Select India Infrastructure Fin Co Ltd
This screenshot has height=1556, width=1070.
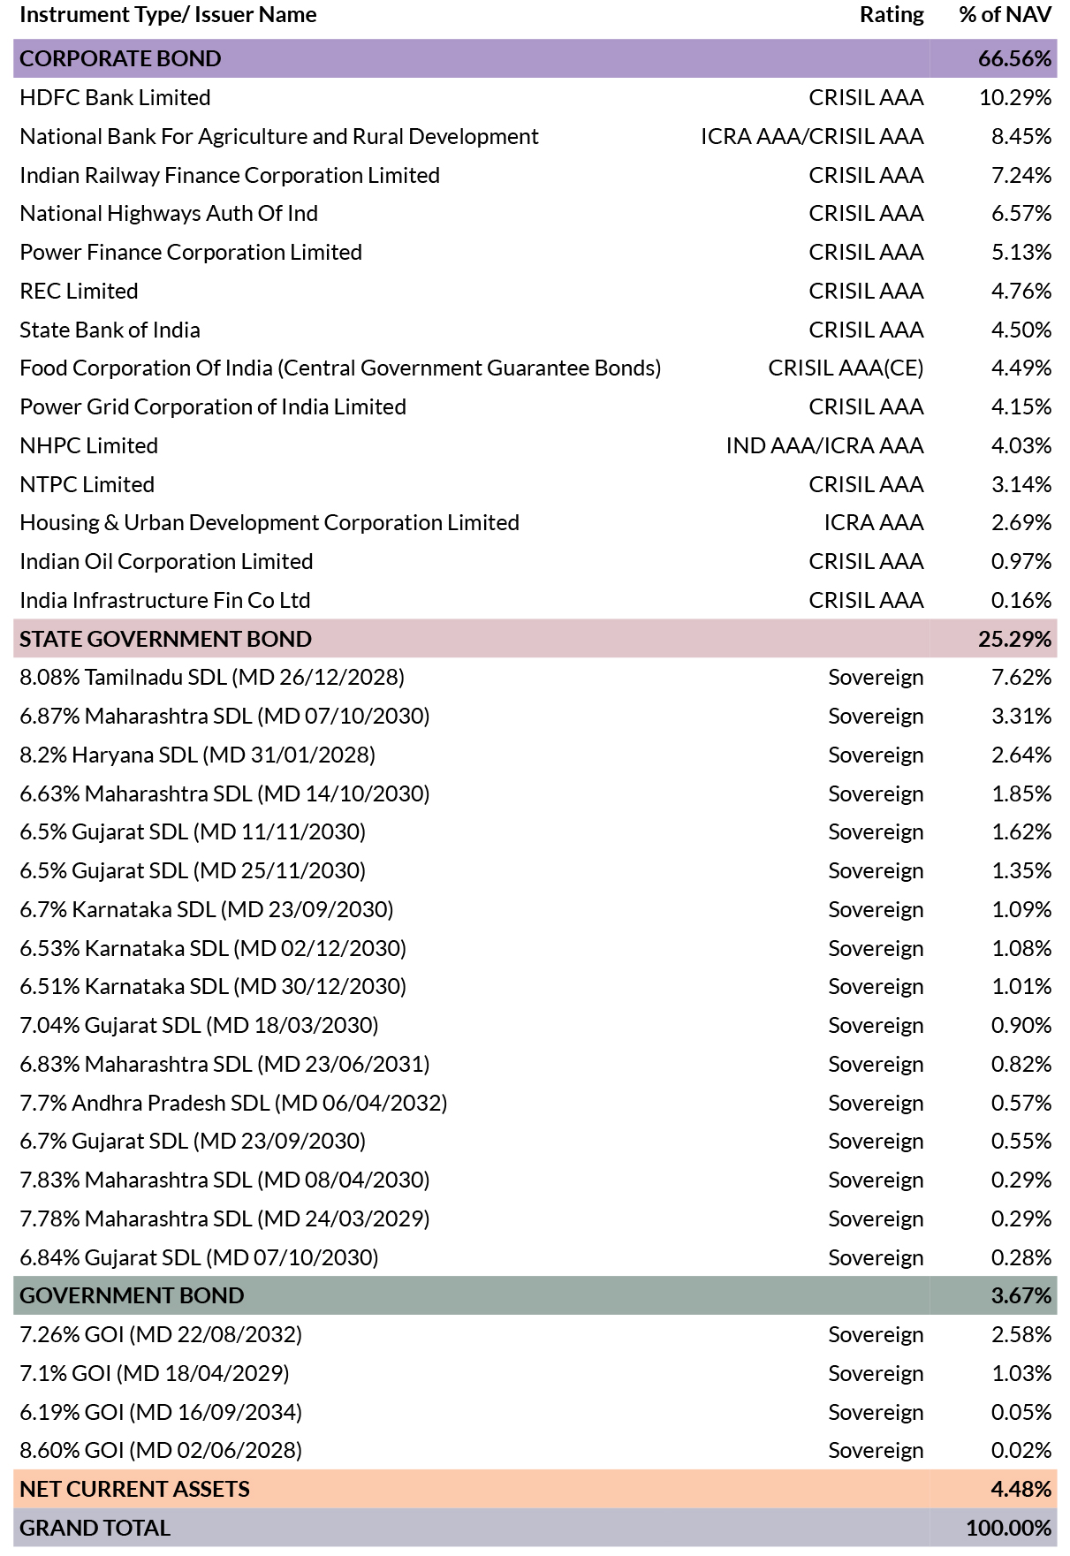tap(165, 600)
